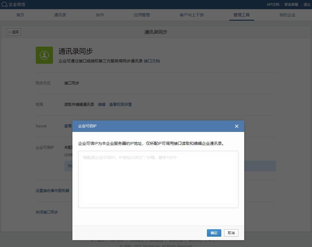Click the 关闭接口同步 option

coord(47,212)
